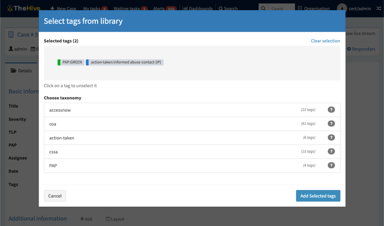
Task: Click the help icon for coa taxonomy
Action: point(331,124)
